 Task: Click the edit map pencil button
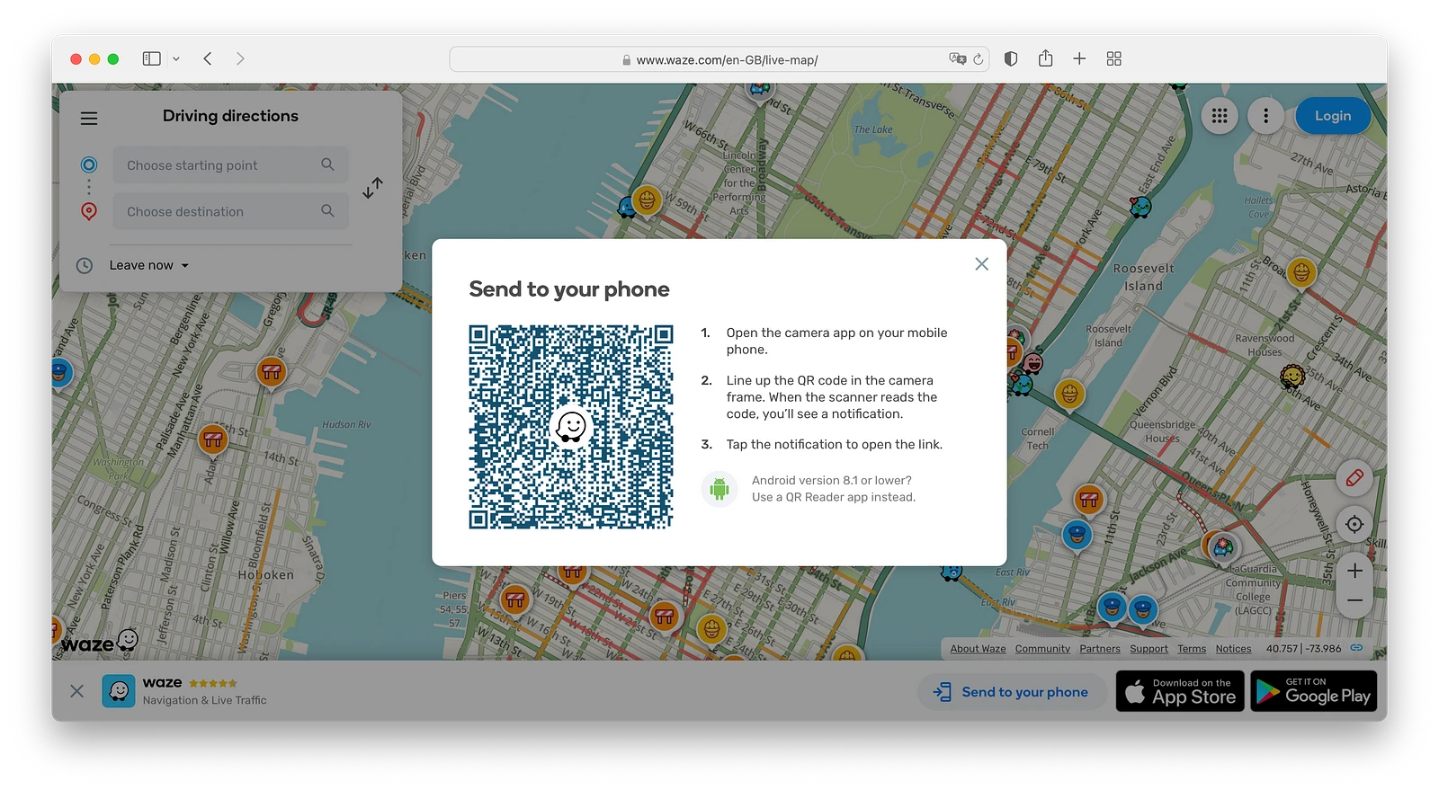[x=1354, y=478]
